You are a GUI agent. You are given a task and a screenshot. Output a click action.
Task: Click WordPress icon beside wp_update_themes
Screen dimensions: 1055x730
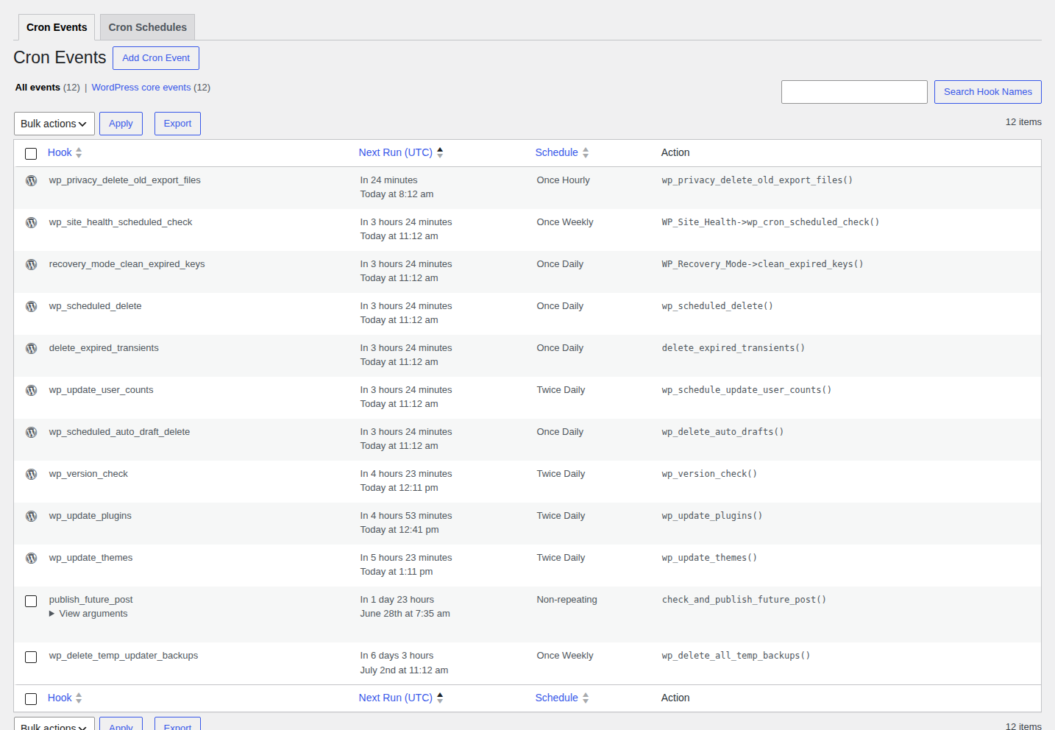coord(31,558)
